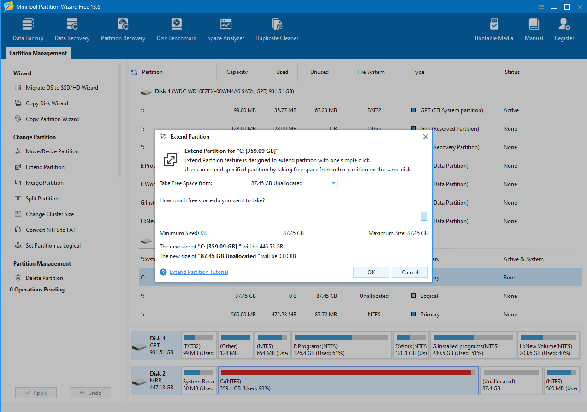Create Bootable Media

(x=494, y=30)
